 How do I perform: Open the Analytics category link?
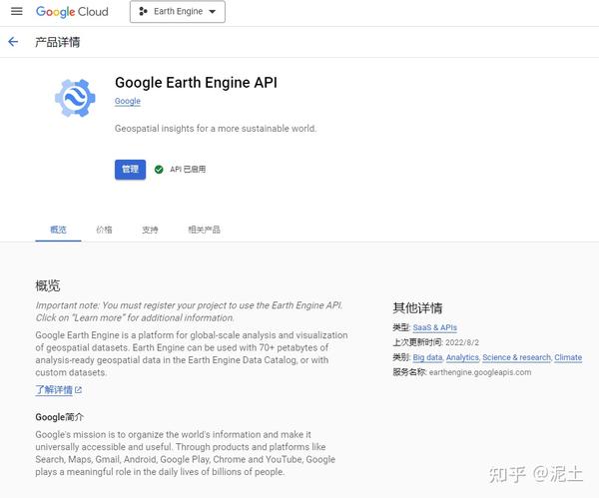[462, 357]
